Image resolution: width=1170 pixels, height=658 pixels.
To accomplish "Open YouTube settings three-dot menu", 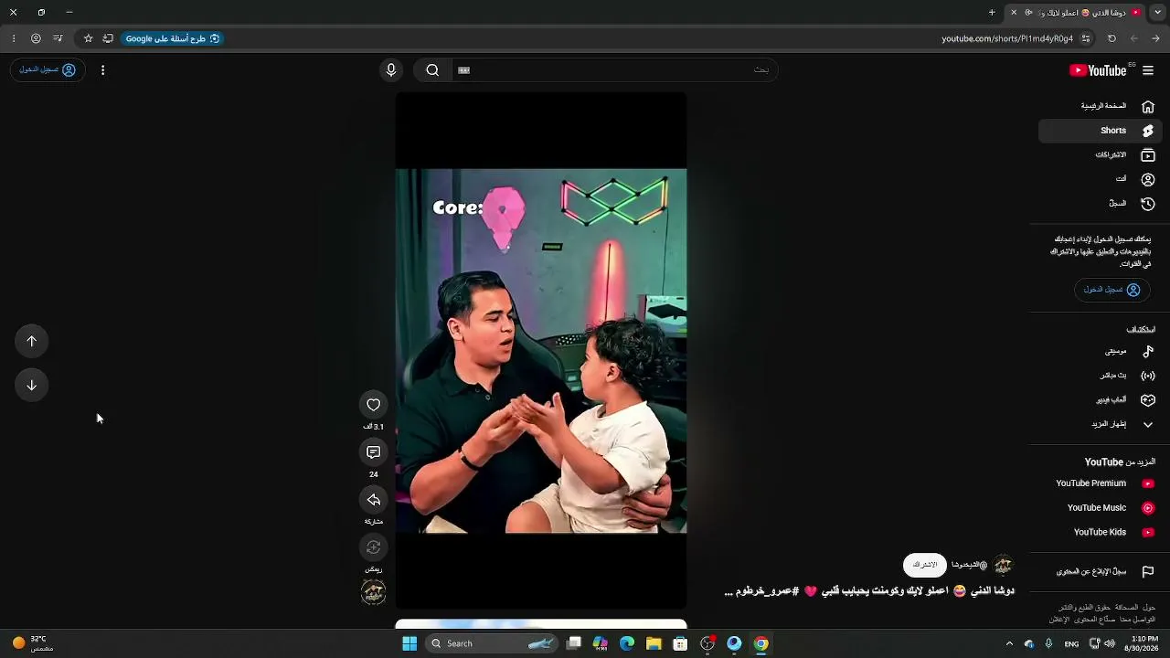I will click(x=102, y=70).
